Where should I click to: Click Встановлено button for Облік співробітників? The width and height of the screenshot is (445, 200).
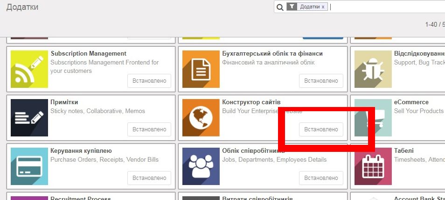(321, 178)
